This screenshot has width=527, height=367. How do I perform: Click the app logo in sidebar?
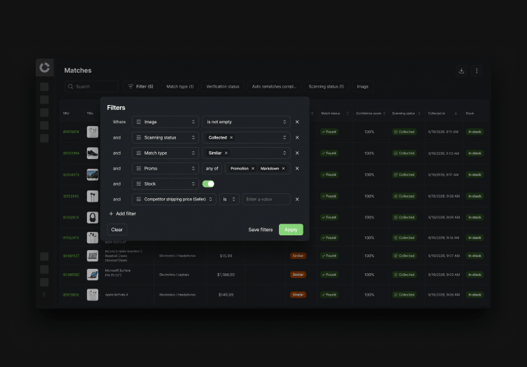[45, 67]
